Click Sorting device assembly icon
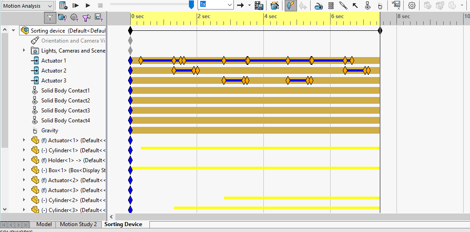The image size is (470, 232). 25,30
